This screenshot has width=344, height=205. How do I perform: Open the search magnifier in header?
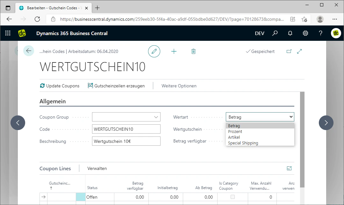click(x=275, y=33)
